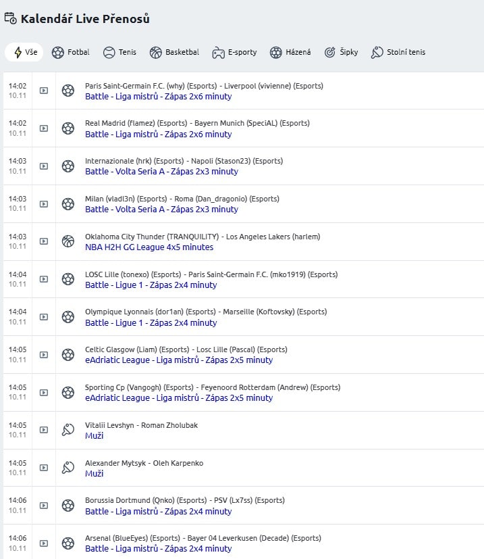
Task: Open the Basketbal tab
Action: 174,52
